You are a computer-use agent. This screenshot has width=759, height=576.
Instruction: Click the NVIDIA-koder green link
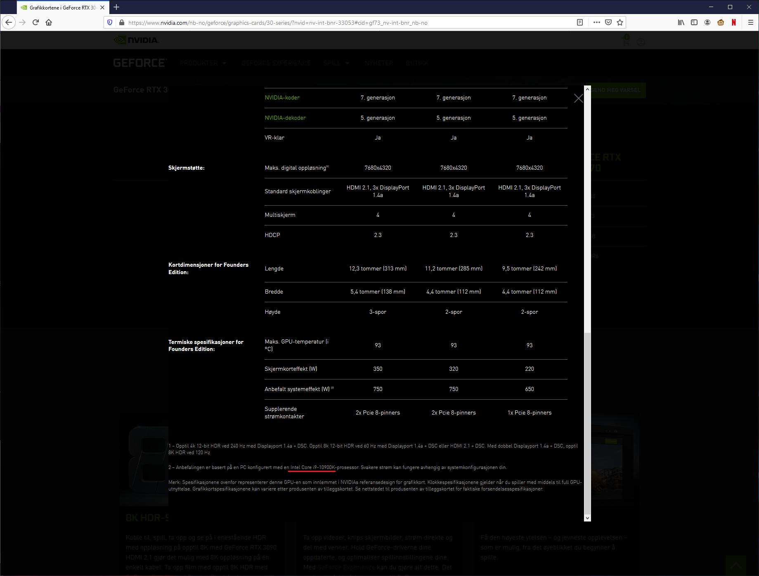(x=282, y=97)
